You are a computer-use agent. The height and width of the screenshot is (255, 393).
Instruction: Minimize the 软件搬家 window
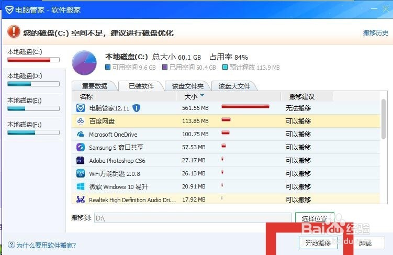[x=374, y=9]
